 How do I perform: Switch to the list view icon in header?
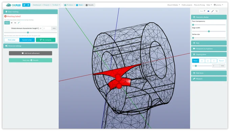click(x=28, y=5)
